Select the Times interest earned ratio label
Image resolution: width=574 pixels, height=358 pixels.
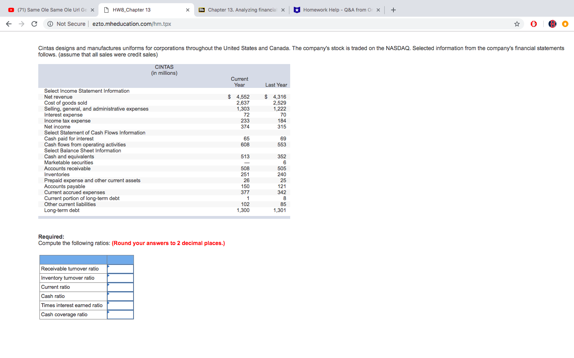pos(72,305)
